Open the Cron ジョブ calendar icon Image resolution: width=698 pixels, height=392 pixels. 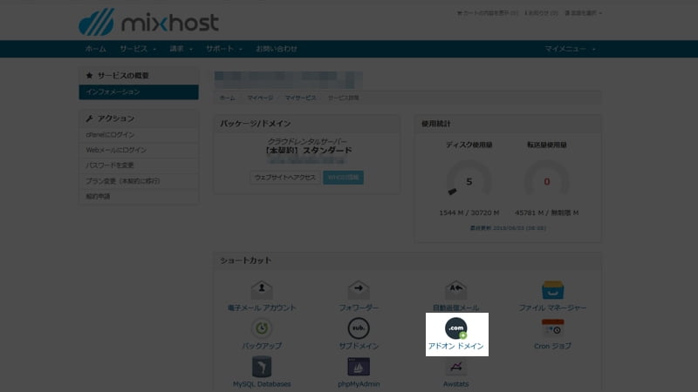[552, 328]
